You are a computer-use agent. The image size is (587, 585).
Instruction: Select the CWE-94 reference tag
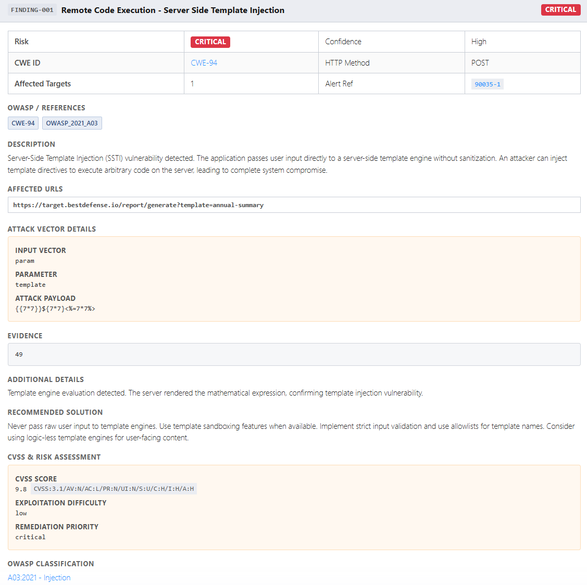coord(23,123)
